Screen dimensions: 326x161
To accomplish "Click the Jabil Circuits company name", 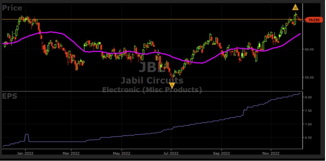I will coord(152,81).
